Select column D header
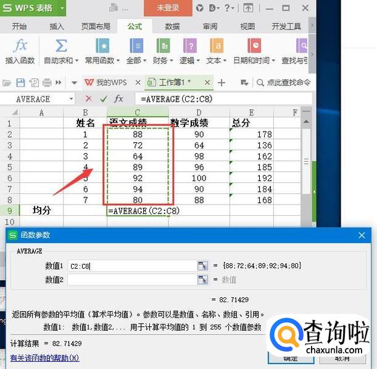The width and height of the screenshot is (377, 369). [x=199, y=112]
